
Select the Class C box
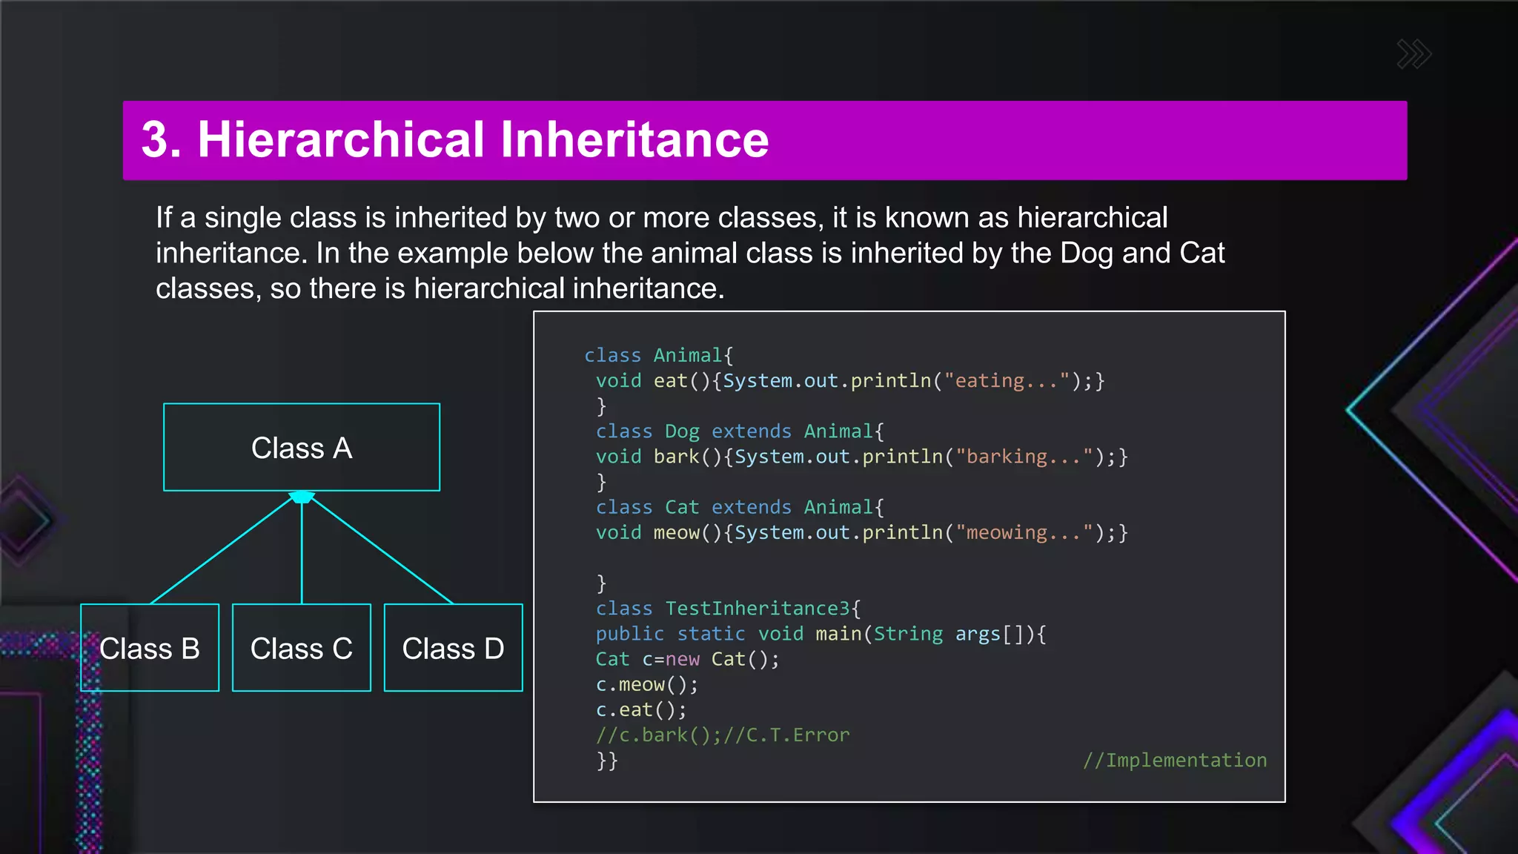[301, 648]
